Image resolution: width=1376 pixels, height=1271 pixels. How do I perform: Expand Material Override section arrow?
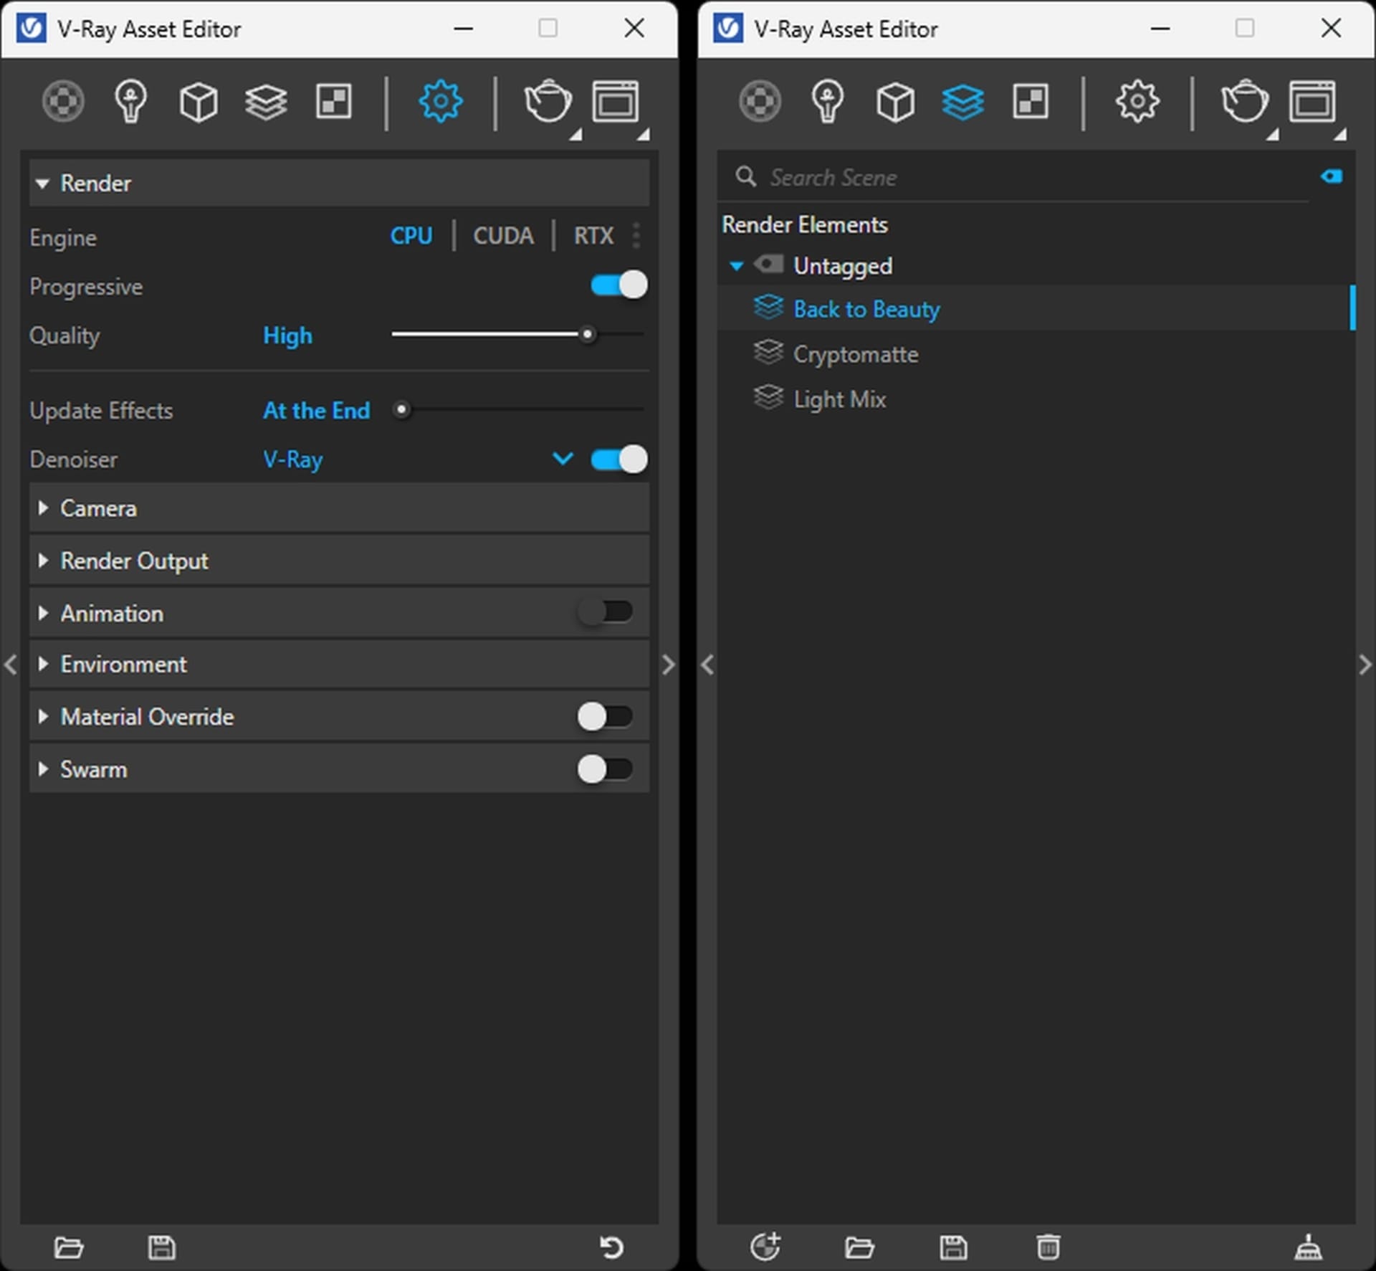click(x=43, y=716)
